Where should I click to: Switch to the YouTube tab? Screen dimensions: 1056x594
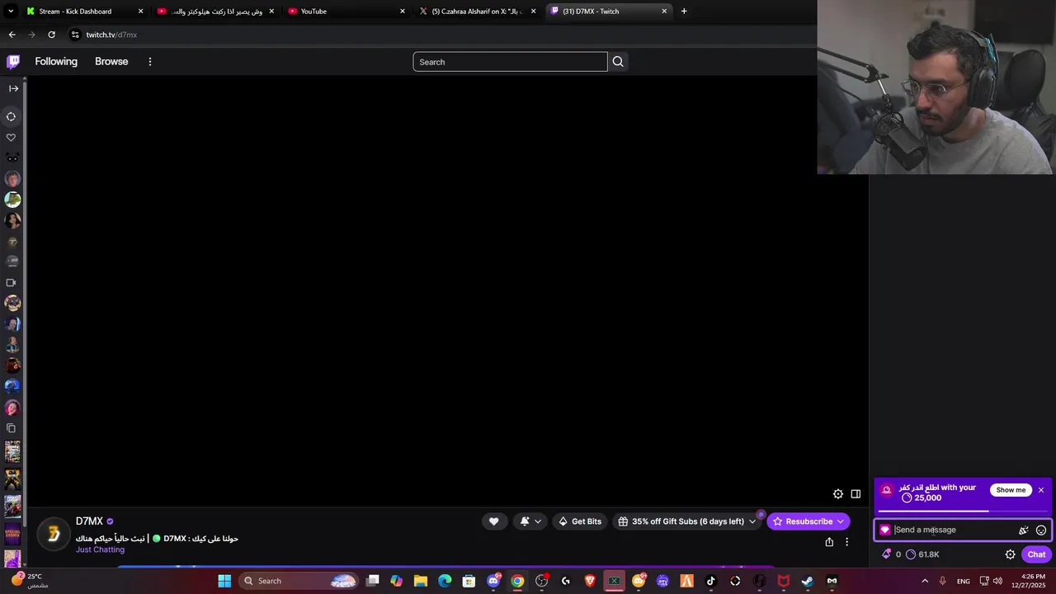(x=346, y=12)
